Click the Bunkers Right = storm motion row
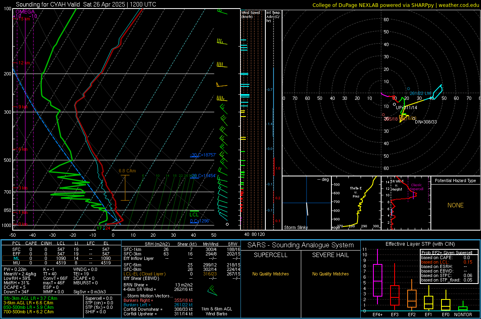The height and width of the screenshot is (319, 481). 158,300
